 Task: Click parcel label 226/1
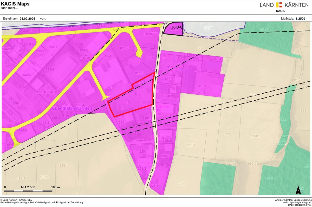(146, 118)
